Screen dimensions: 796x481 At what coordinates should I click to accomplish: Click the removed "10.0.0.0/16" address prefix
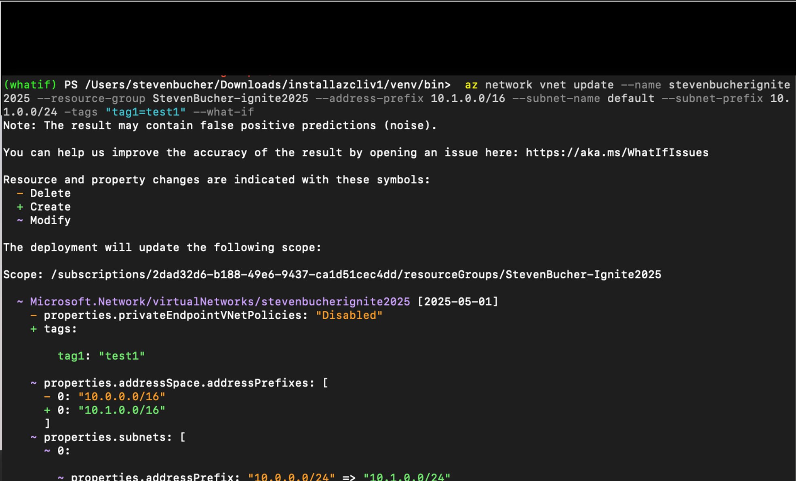pos(122,397)
